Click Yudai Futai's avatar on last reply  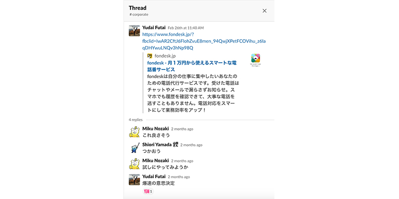[x=134, y=180]
